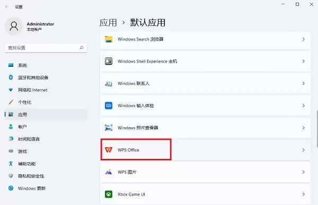Image resolution: width=318 pixels, height=205 pixels.
Task: Open Xbox Game UI row chevron
Action: point(303,194)
